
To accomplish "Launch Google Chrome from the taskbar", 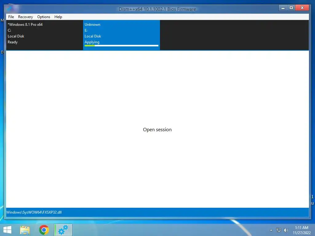I will click(x=44, y=230).
